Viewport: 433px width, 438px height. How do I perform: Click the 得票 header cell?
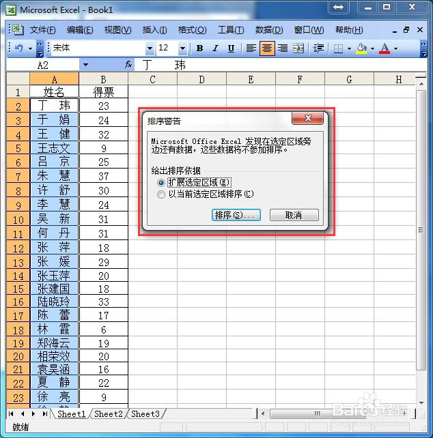103,92
